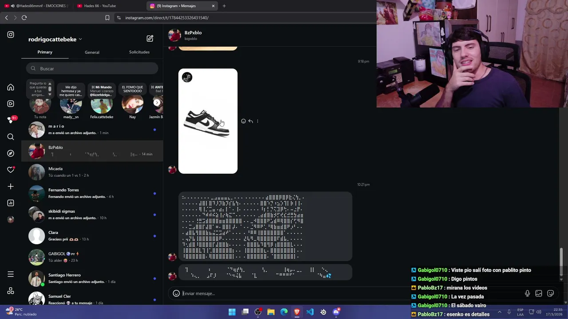Switch to General messages tab

(x=92, y=52)
